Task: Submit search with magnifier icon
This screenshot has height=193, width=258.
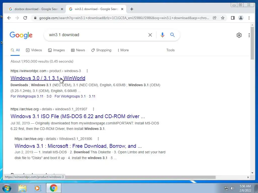Action: (x=172, y=35)
